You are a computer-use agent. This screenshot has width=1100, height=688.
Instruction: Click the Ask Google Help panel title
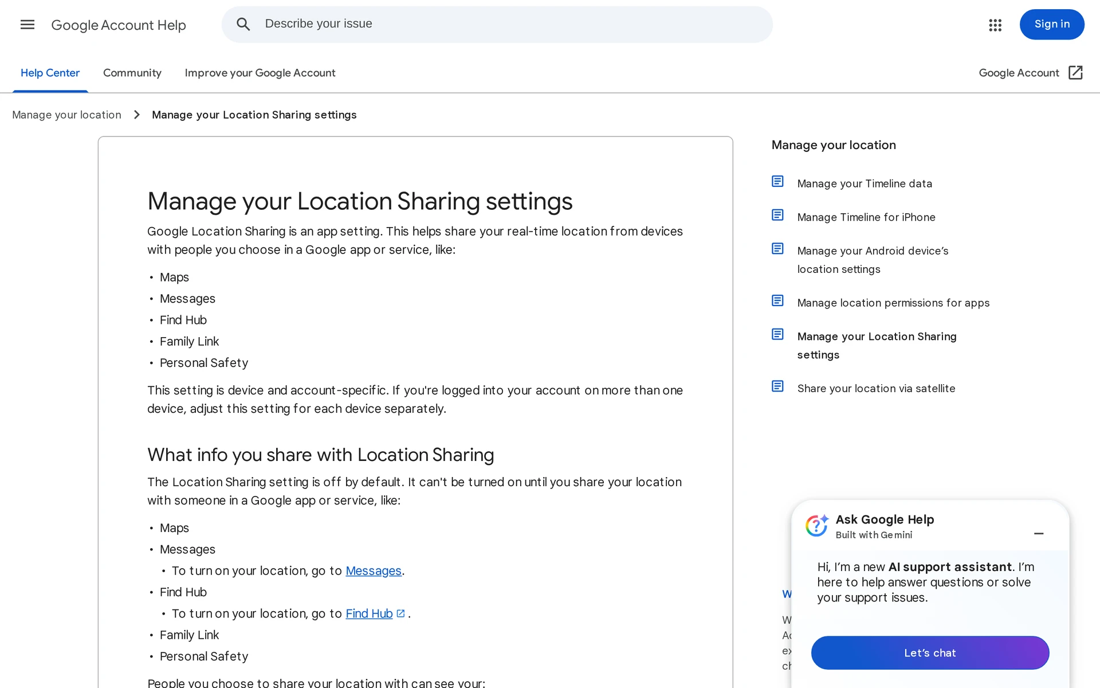tap(885, 519)
